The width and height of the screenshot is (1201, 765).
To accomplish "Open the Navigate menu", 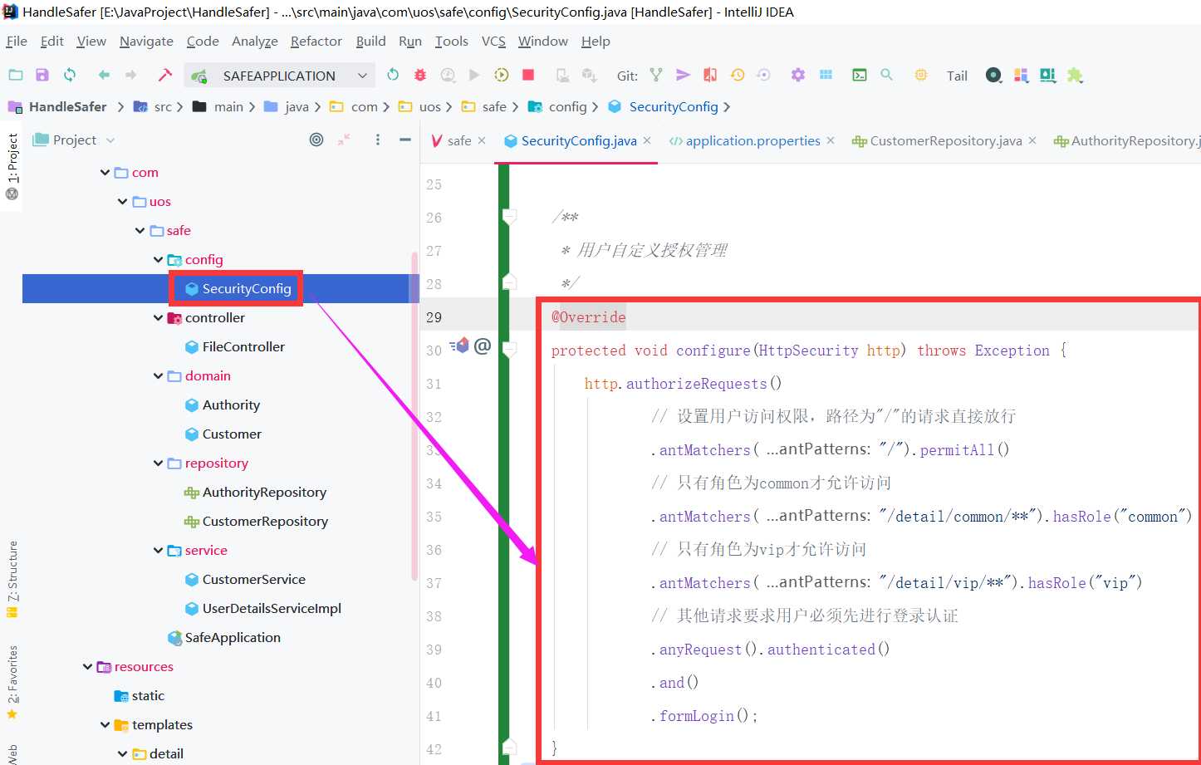I will (146, 41).
